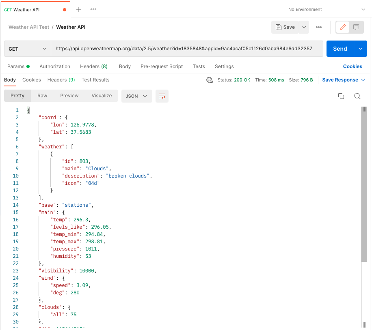This screenshot has height=330, width=372.
Task: Click the humidity value 53
Action: [88, 256]
